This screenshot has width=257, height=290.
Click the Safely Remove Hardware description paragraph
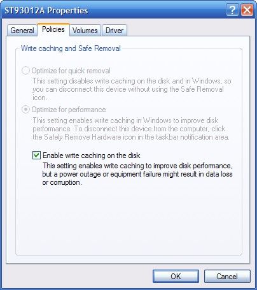[131, 129]
